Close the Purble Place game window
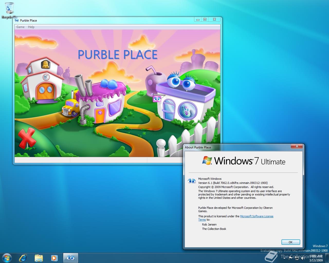329x263 pixels. tap(214, 20)
